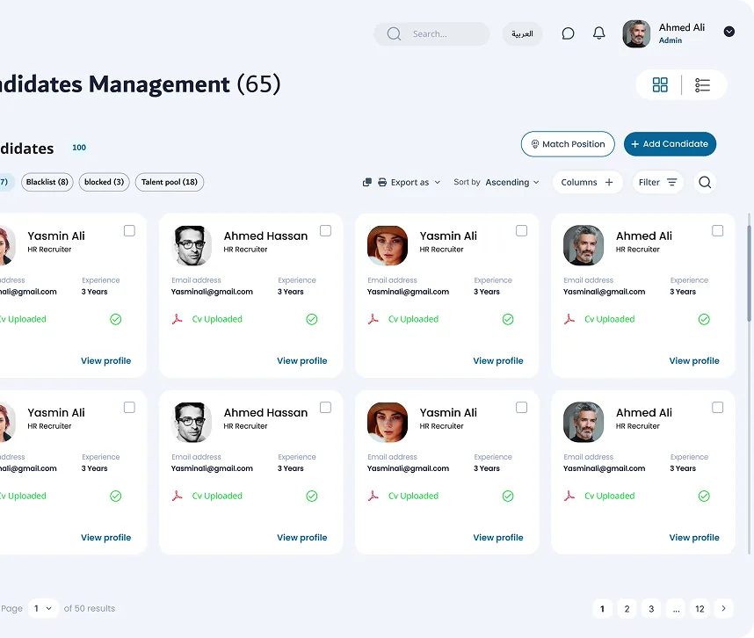Image resolution: width=754 pixels, height=638 pixels.
Task: Click the copy icon left of print
Action: point(367,182)
